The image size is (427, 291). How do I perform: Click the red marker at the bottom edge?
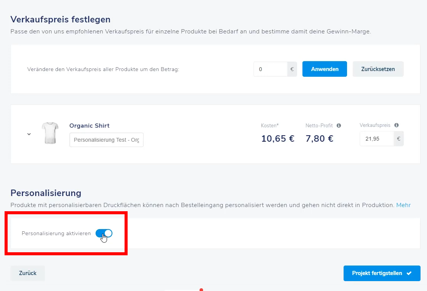(201, 289)
